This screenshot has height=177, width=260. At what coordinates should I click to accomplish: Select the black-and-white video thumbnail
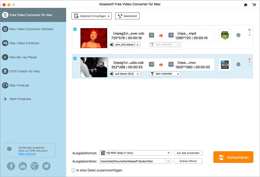pyautogui.click(x=94, y=67)
